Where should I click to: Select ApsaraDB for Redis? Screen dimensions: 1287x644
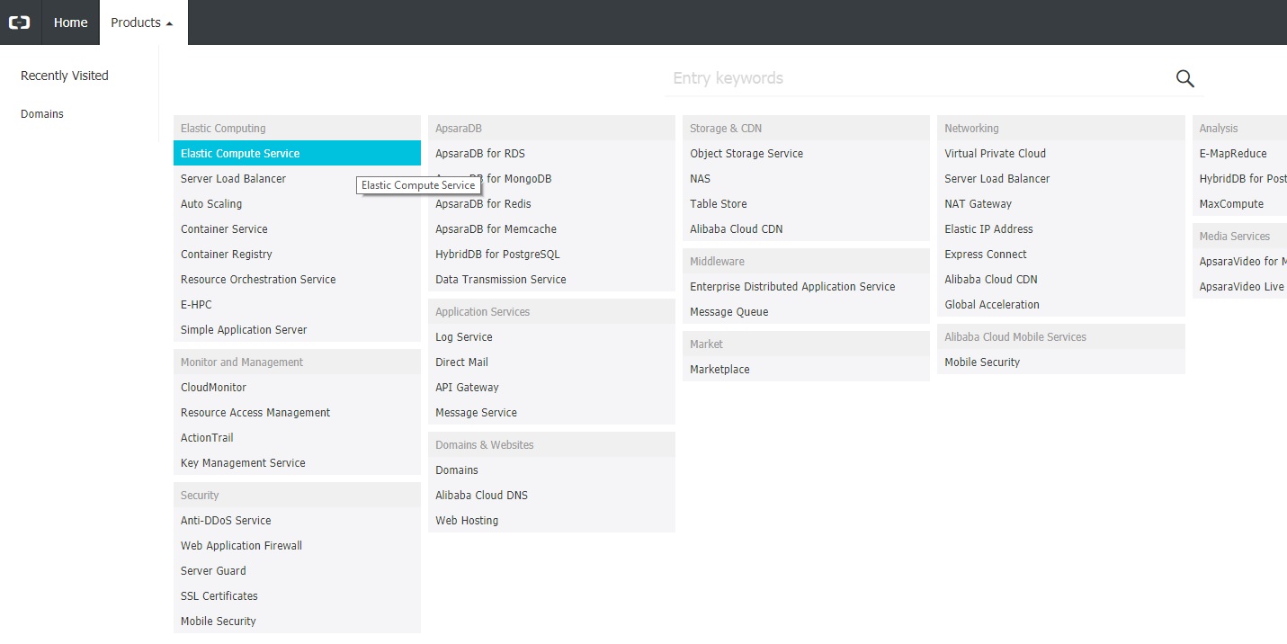[x=551, y=203]
